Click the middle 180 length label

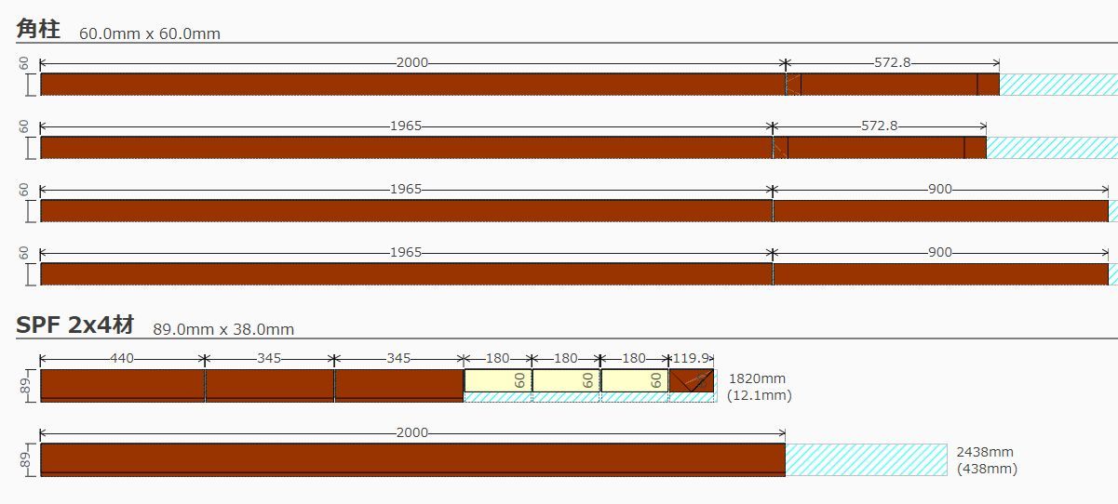point(566,359)
